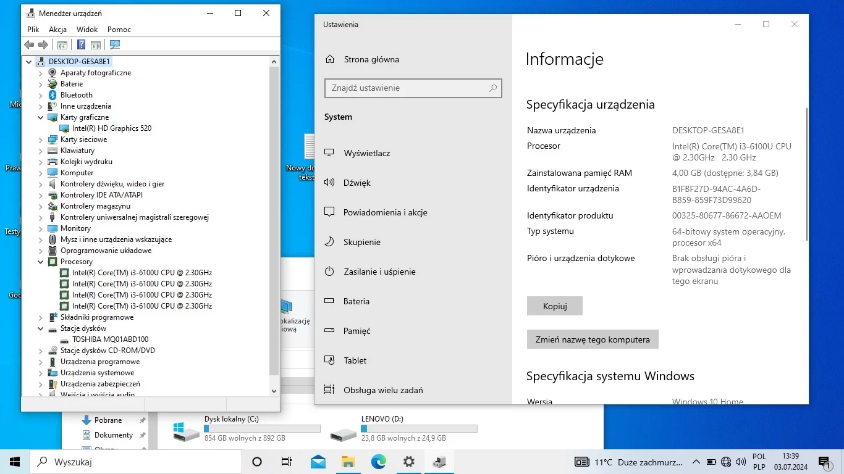Select the Bluetooth device category

click(77, 95)
